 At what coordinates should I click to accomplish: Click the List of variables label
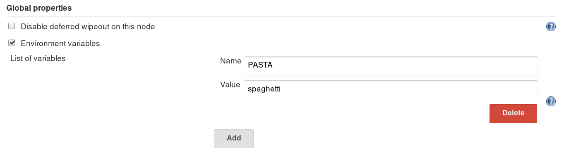pos(38,58)
